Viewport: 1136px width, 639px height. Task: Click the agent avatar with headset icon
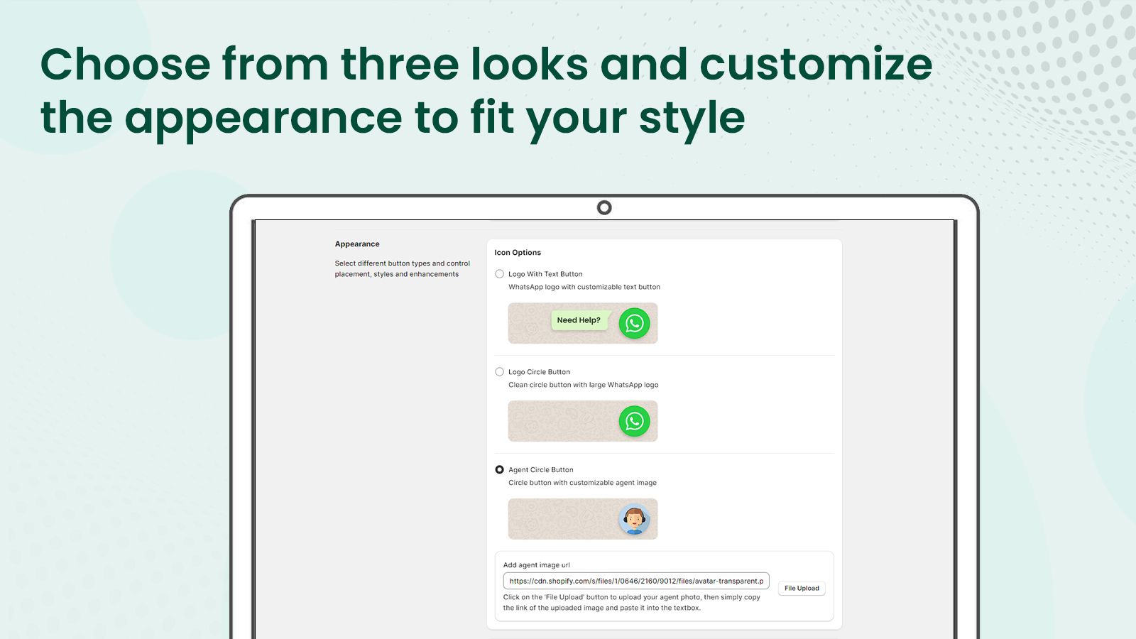[x=634, y=520]
